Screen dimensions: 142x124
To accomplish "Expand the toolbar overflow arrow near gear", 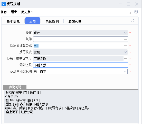I will (130, 13).
